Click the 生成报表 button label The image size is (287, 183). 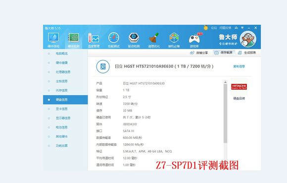[250, 53]
